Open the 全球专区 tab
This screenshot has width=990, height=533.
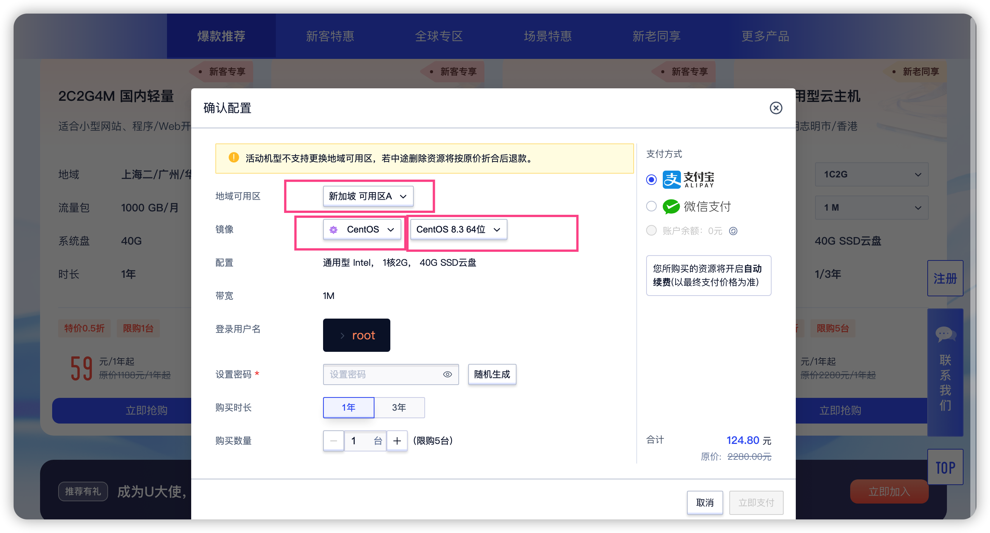coord(438,36)
